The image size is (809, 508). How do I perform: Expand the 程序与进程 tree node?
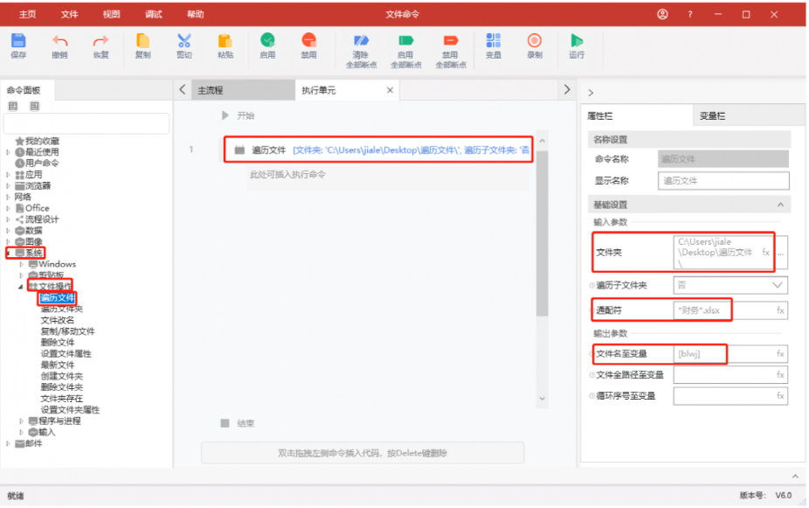[22, 421]
